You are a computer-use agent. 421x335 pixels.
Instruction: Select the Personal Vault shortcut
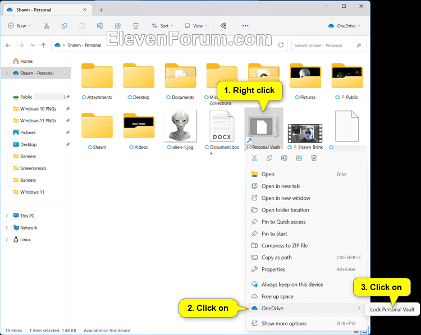[264, 129]
